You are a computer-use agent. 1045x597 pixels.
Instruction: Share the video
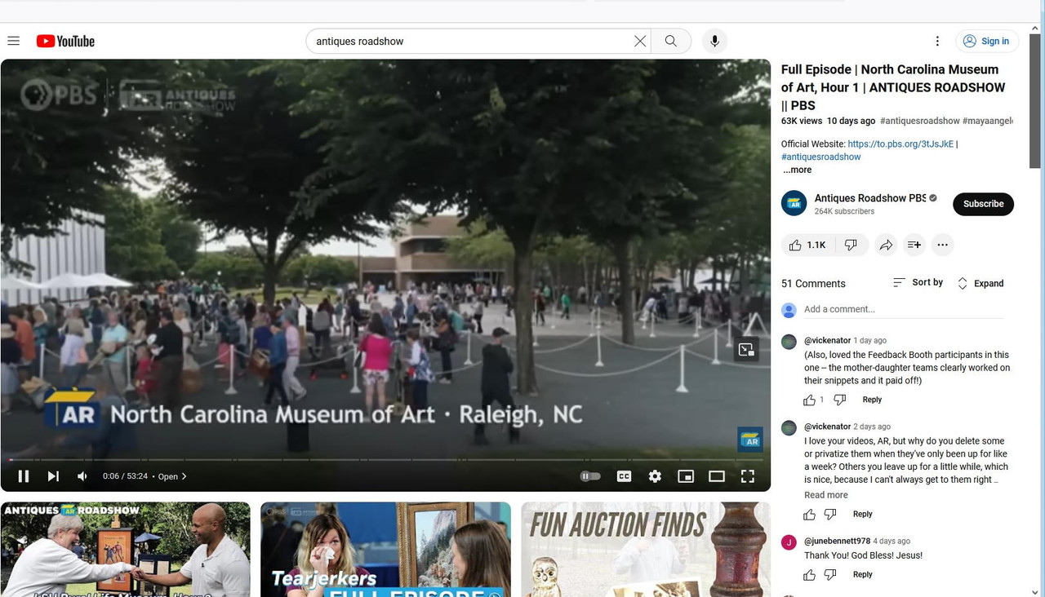(886, 245)
